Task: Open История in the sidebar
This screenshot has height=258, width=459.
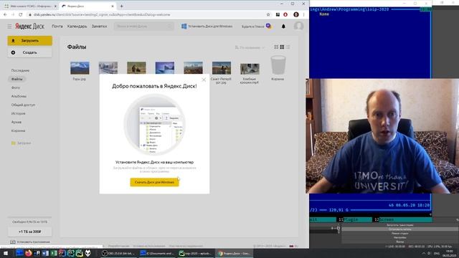Action: click(x=18, y=113)
